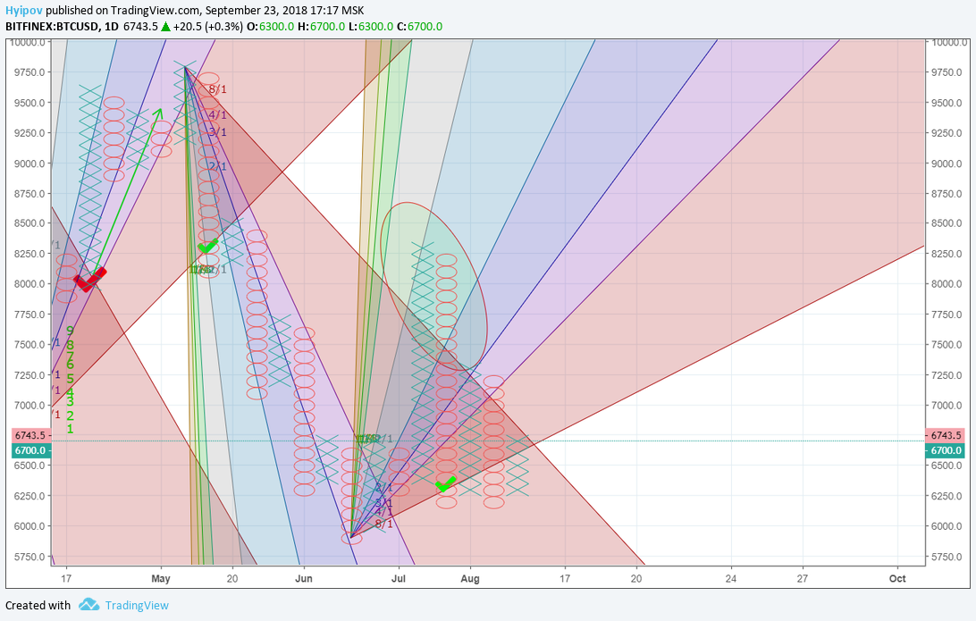
Task: Click the 'Created with' footer text
Action: pos(38,606)
